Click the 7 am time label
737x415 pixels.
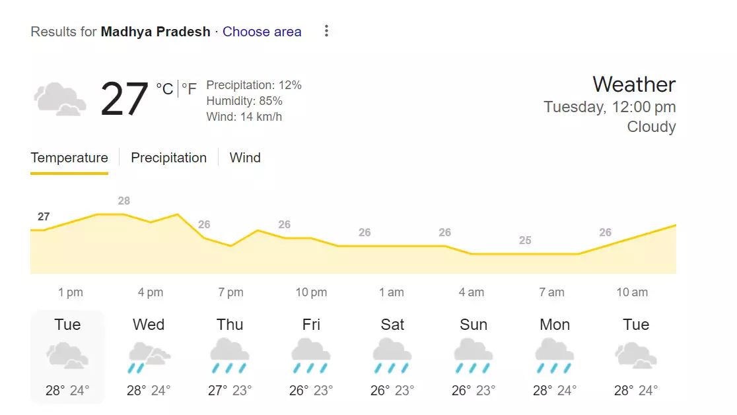551,292
